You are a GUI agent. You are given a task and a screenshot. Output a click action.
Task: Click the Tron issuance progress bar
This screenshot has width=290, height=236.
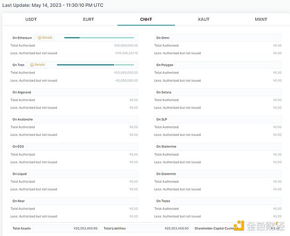[x=95, y=65]
